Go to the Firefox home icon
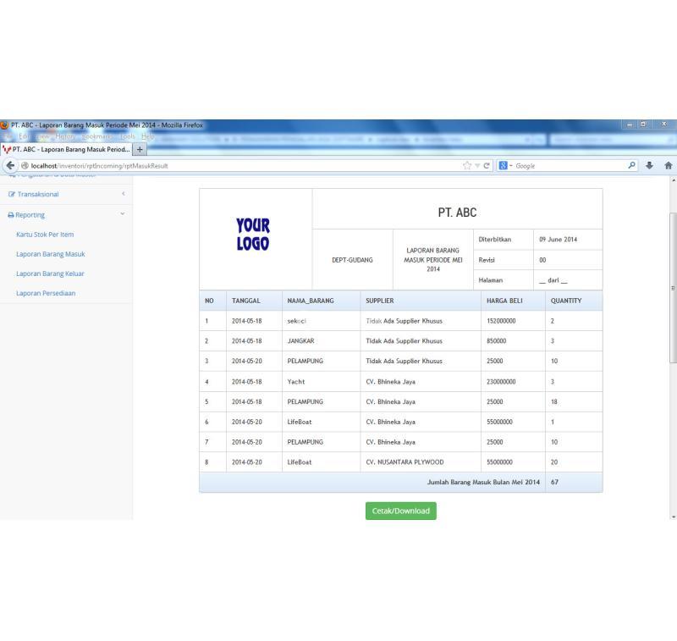This screenshot has height=641, width=677. tap(667, 165)
